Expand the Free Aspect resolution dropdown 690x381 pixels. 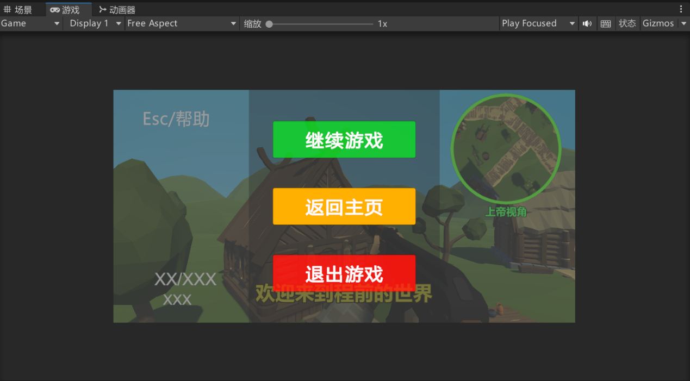[182, 23]
